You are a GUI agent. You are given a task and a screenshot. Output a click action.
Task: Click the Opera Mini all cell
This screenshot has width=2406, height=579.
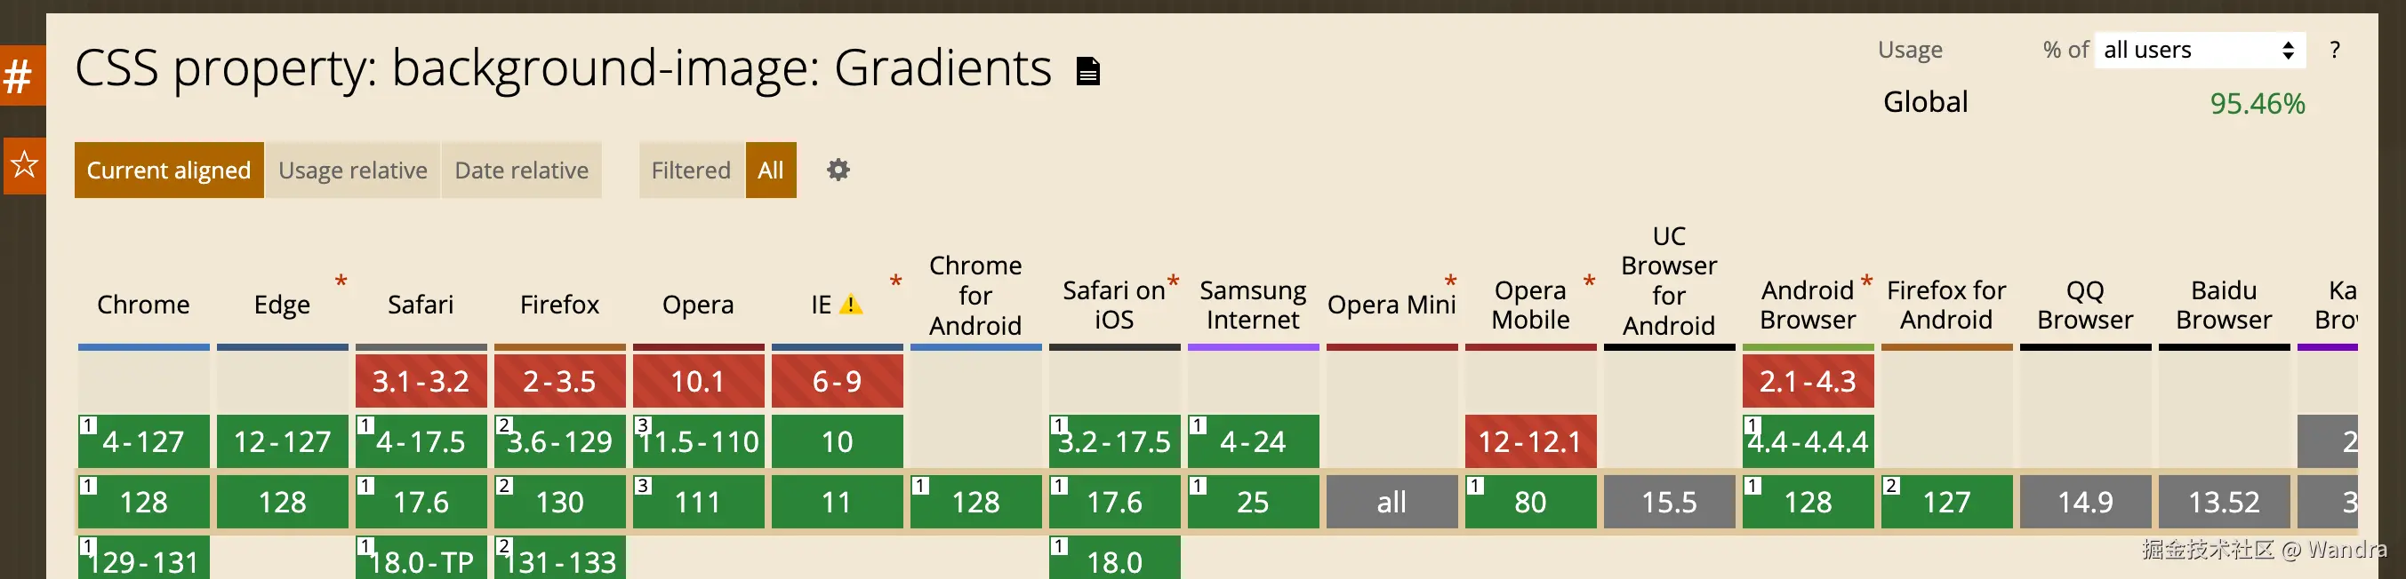[x=1391, y=503]
